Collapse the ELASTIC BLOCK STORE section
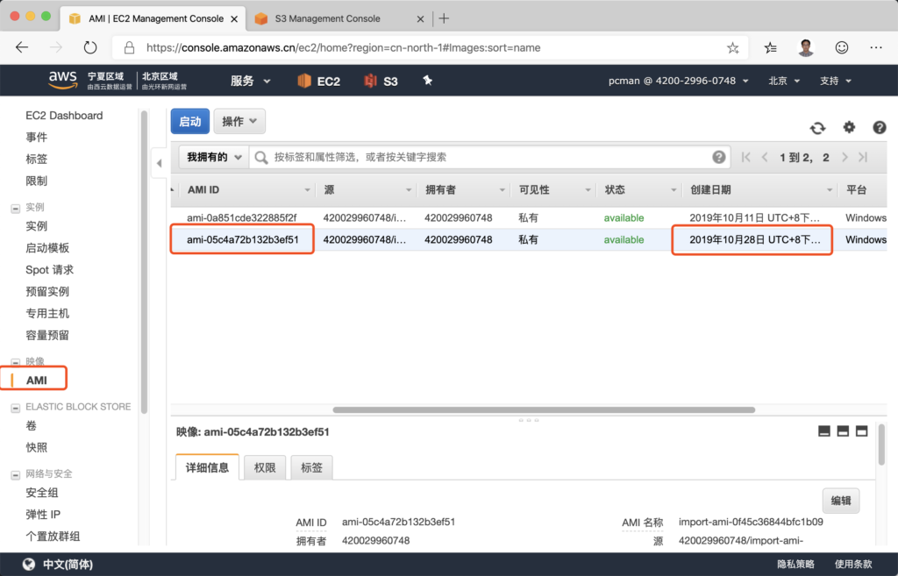 coord(15,407)
